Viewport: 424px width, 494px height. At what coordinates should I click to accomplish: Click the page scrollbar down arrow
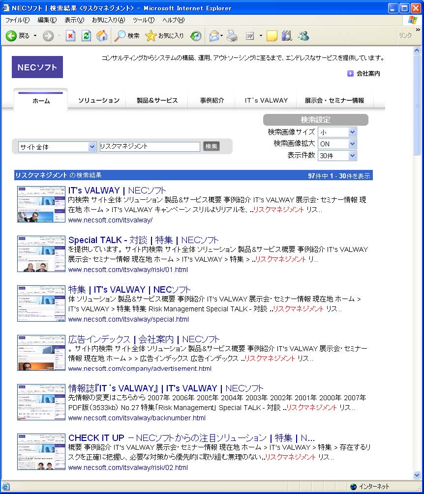pos(417,475)
